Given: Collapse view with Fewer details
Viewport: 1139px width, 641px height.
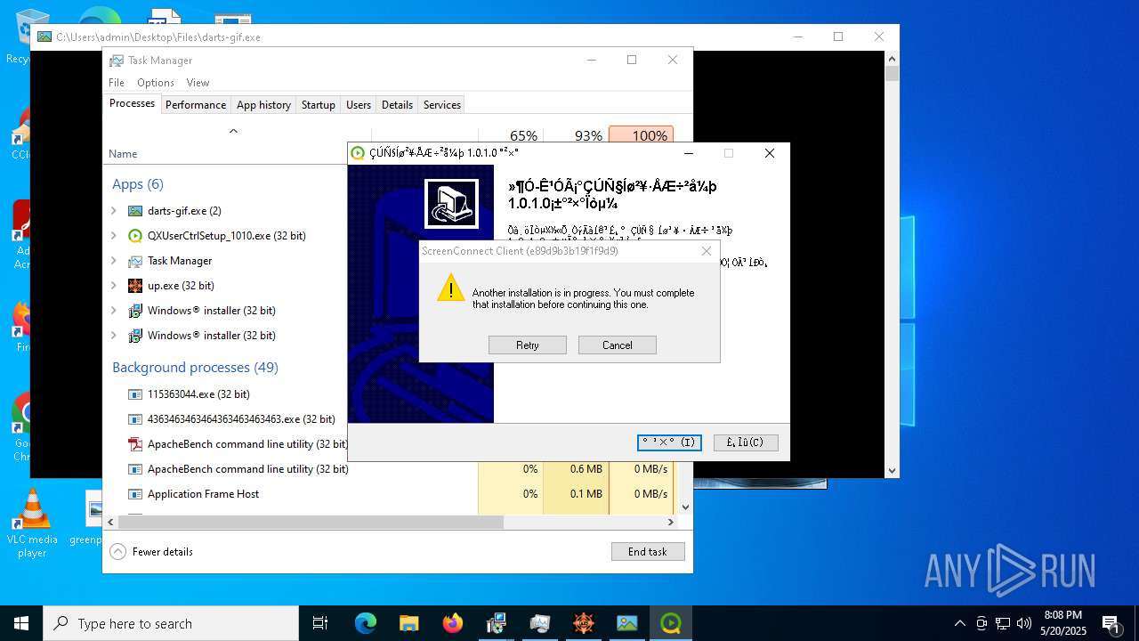Looking at the screenshot, I should pyautogui.click(x=151, y=552).
